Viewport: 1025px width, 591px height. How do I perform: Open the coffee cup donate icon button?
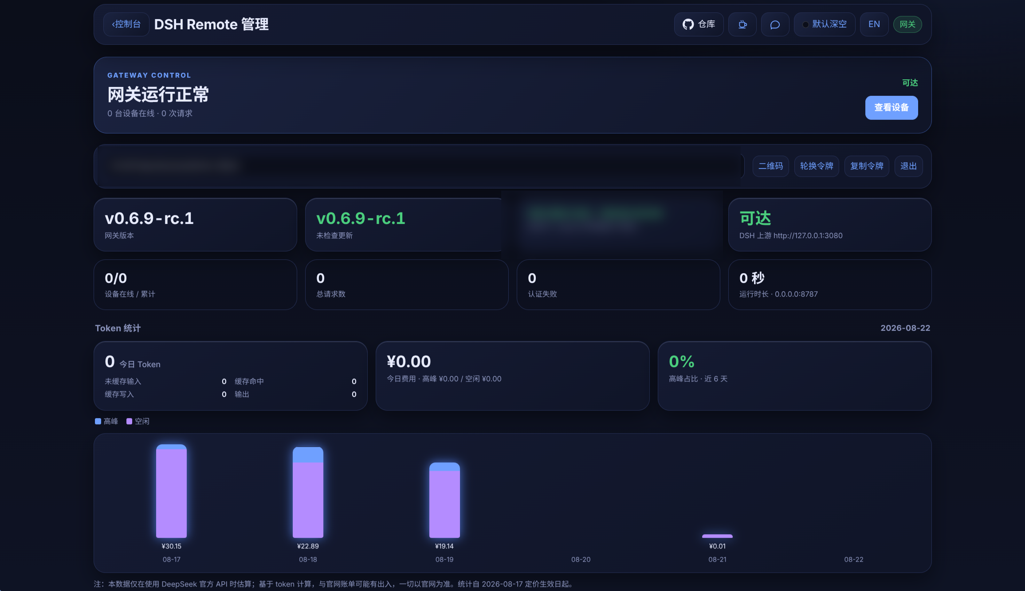click(x=742, y=24)
